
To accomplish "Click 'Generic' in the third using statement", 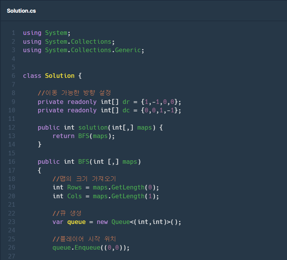I will [128, 50].
